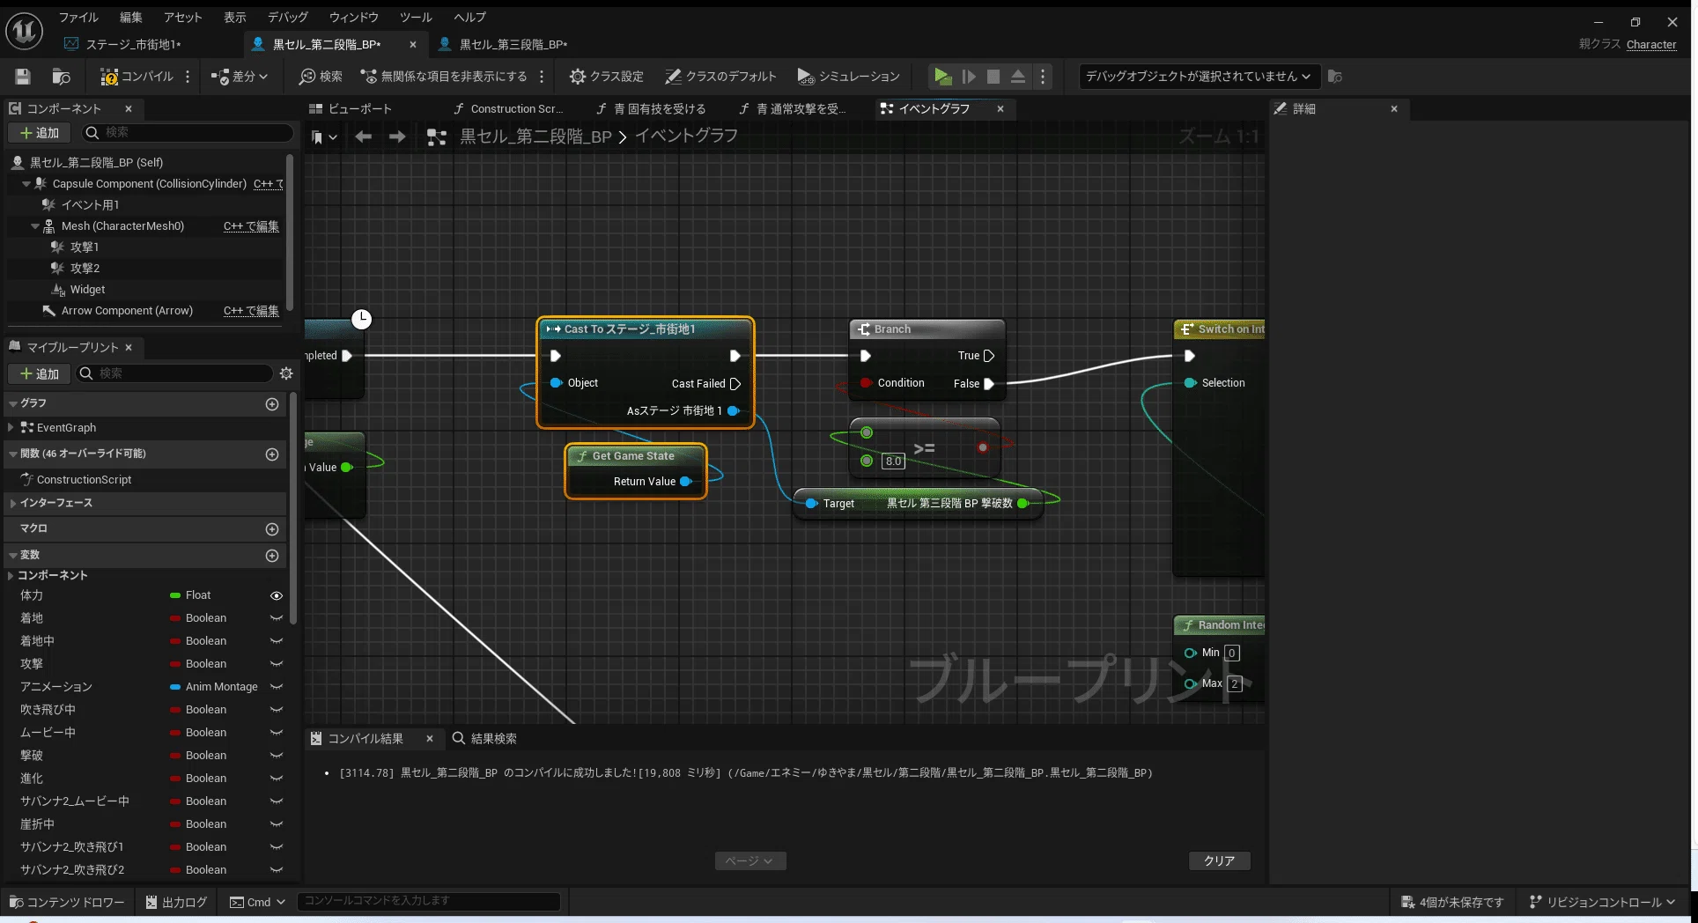The image size is (1698, 923).
Task: Open ファイル menu
Action: coord(78,17)
